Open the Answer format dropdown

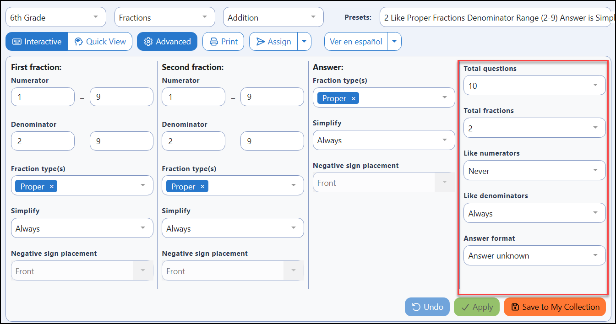click(x=534, y=255)
